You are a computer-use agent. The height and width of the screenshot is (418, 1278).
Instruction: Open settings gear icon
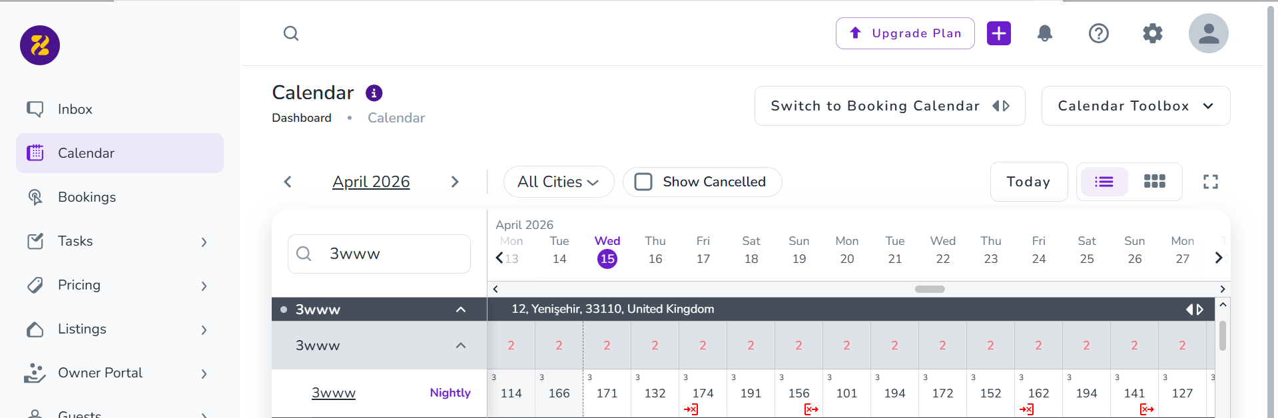tap(1152, 33)
